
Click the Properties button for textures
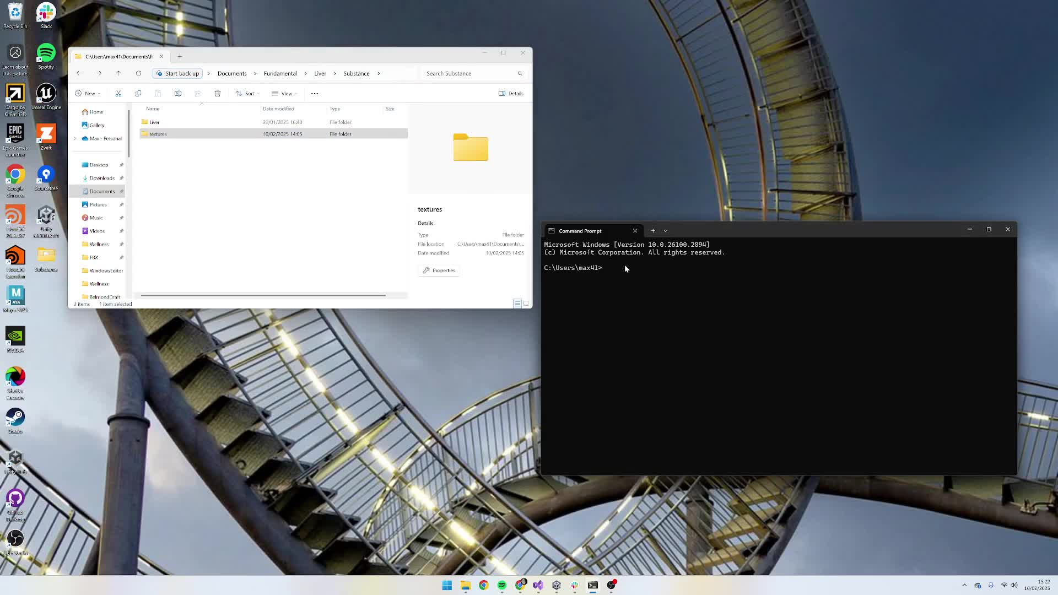click(x=439, y=271)
